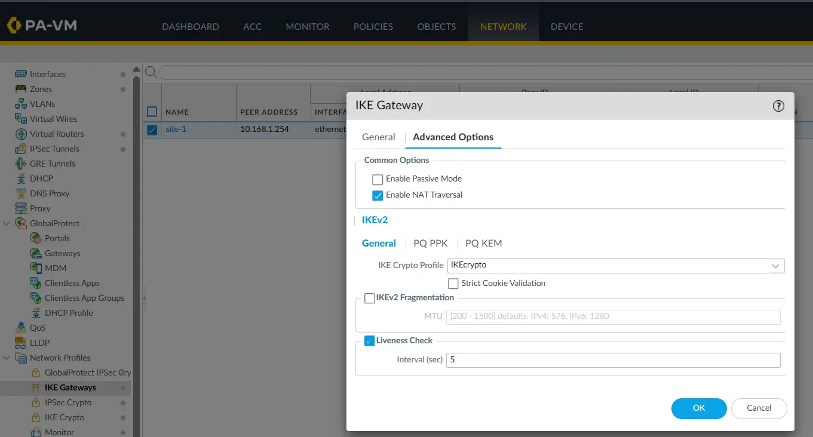Enable Passive Mode checkbox

coord(378,179)
